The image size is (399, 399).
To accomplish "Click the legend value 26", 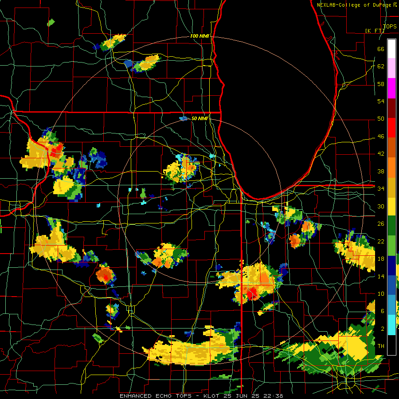I will 381,224.
